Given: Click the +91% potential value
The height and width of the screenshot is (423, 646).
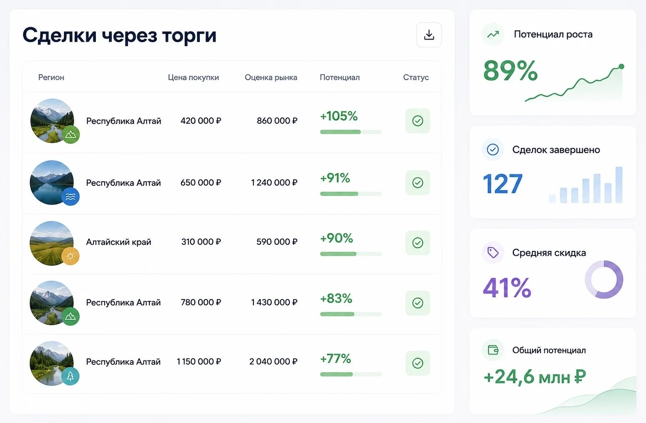Looking at the screenshot, I should point(335,178).
